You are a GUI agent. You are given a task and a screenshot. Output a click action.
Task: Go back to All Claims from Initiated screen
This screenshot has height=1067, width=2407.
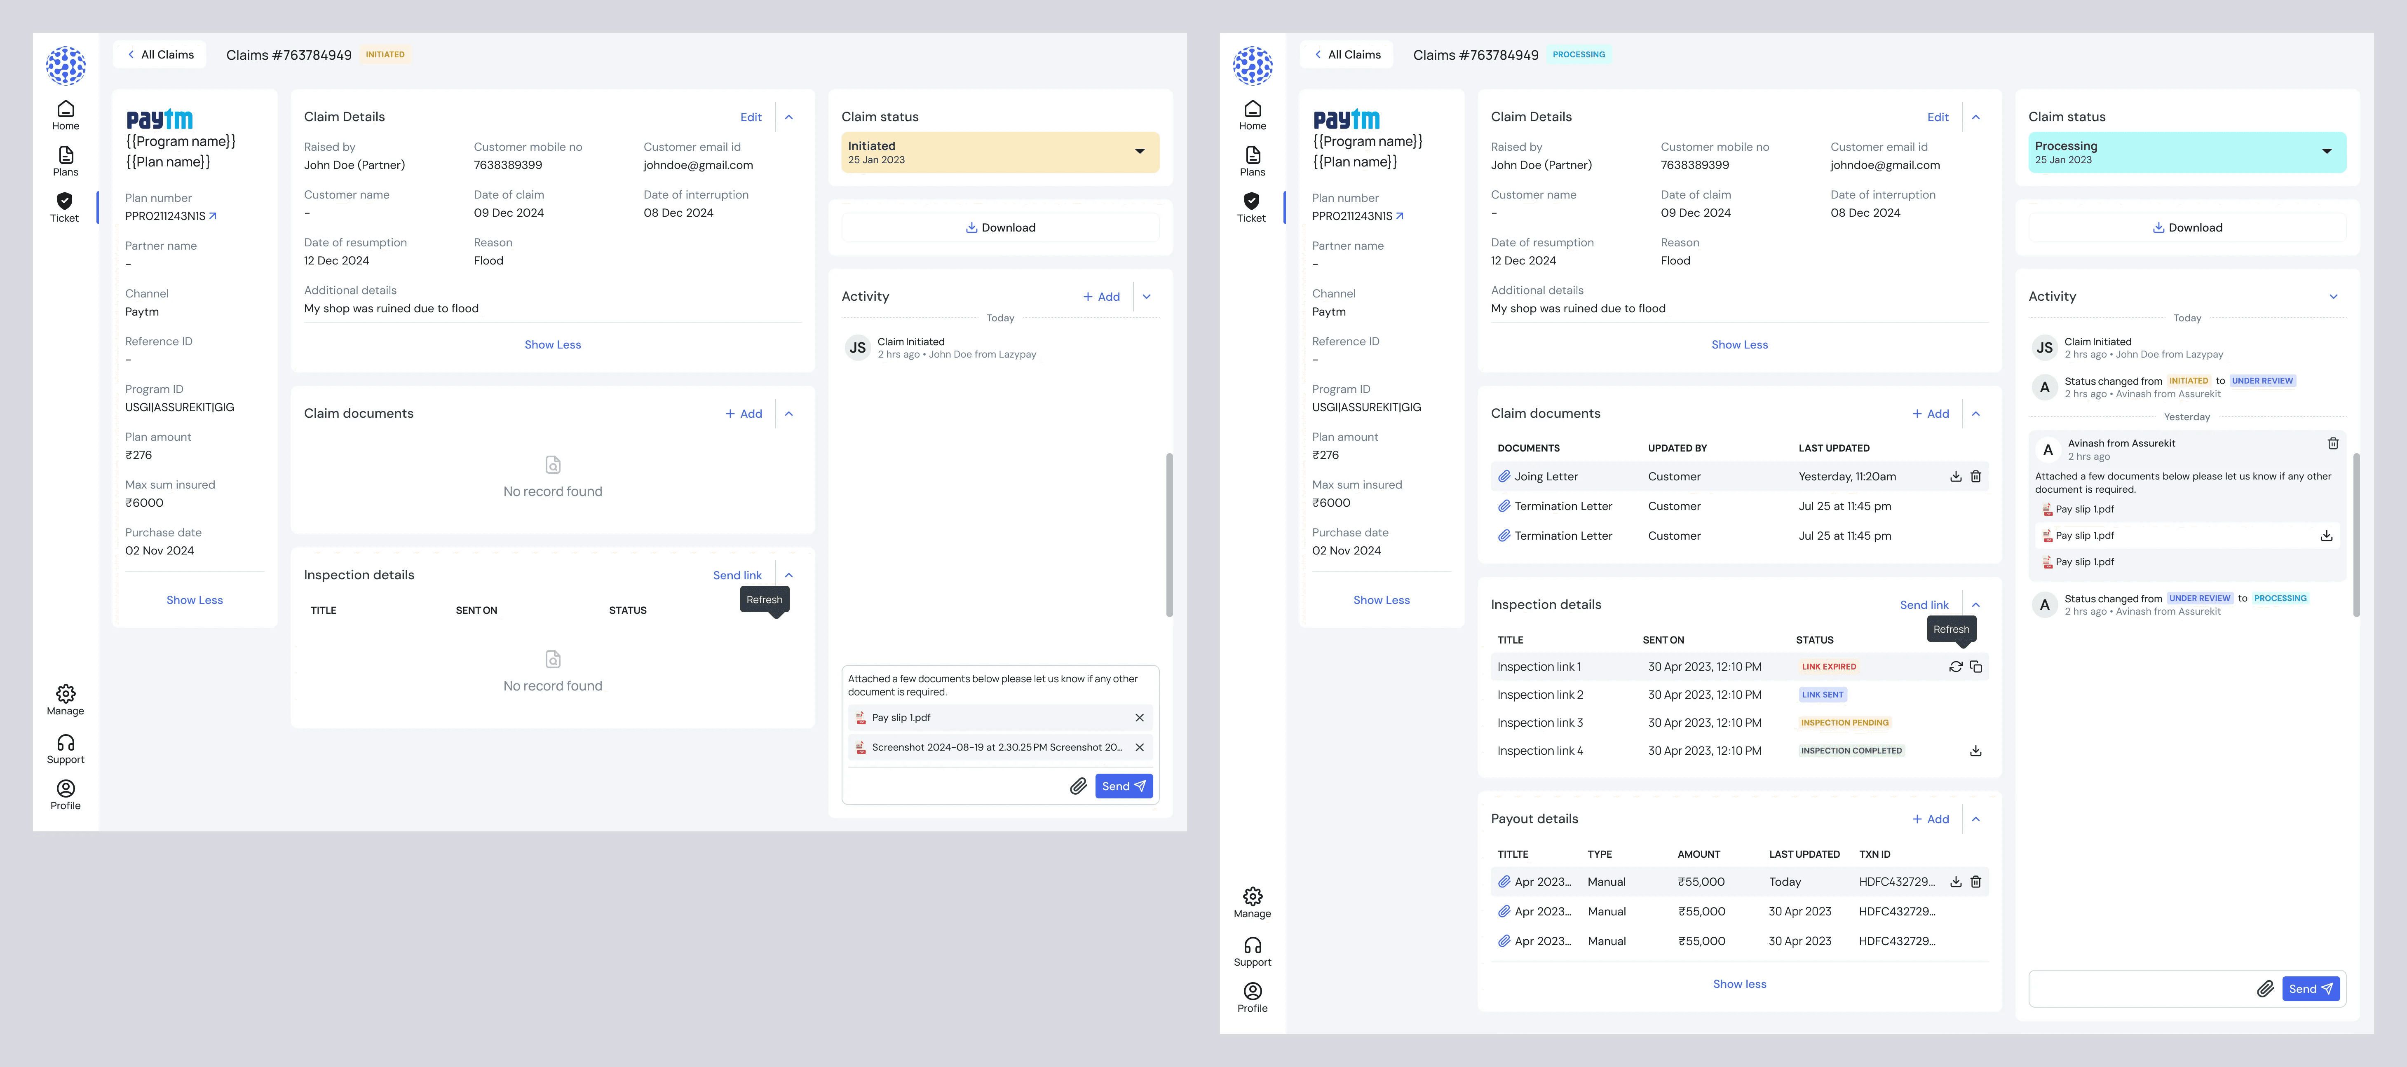(x=161, y=54)
